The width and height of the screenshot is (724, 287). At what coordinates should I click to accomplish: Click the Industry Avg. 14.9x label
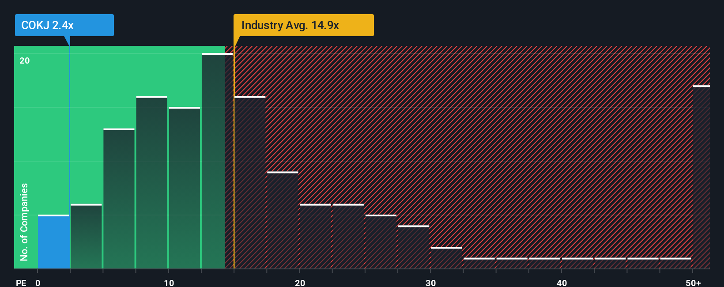click(x=304, y=25)
